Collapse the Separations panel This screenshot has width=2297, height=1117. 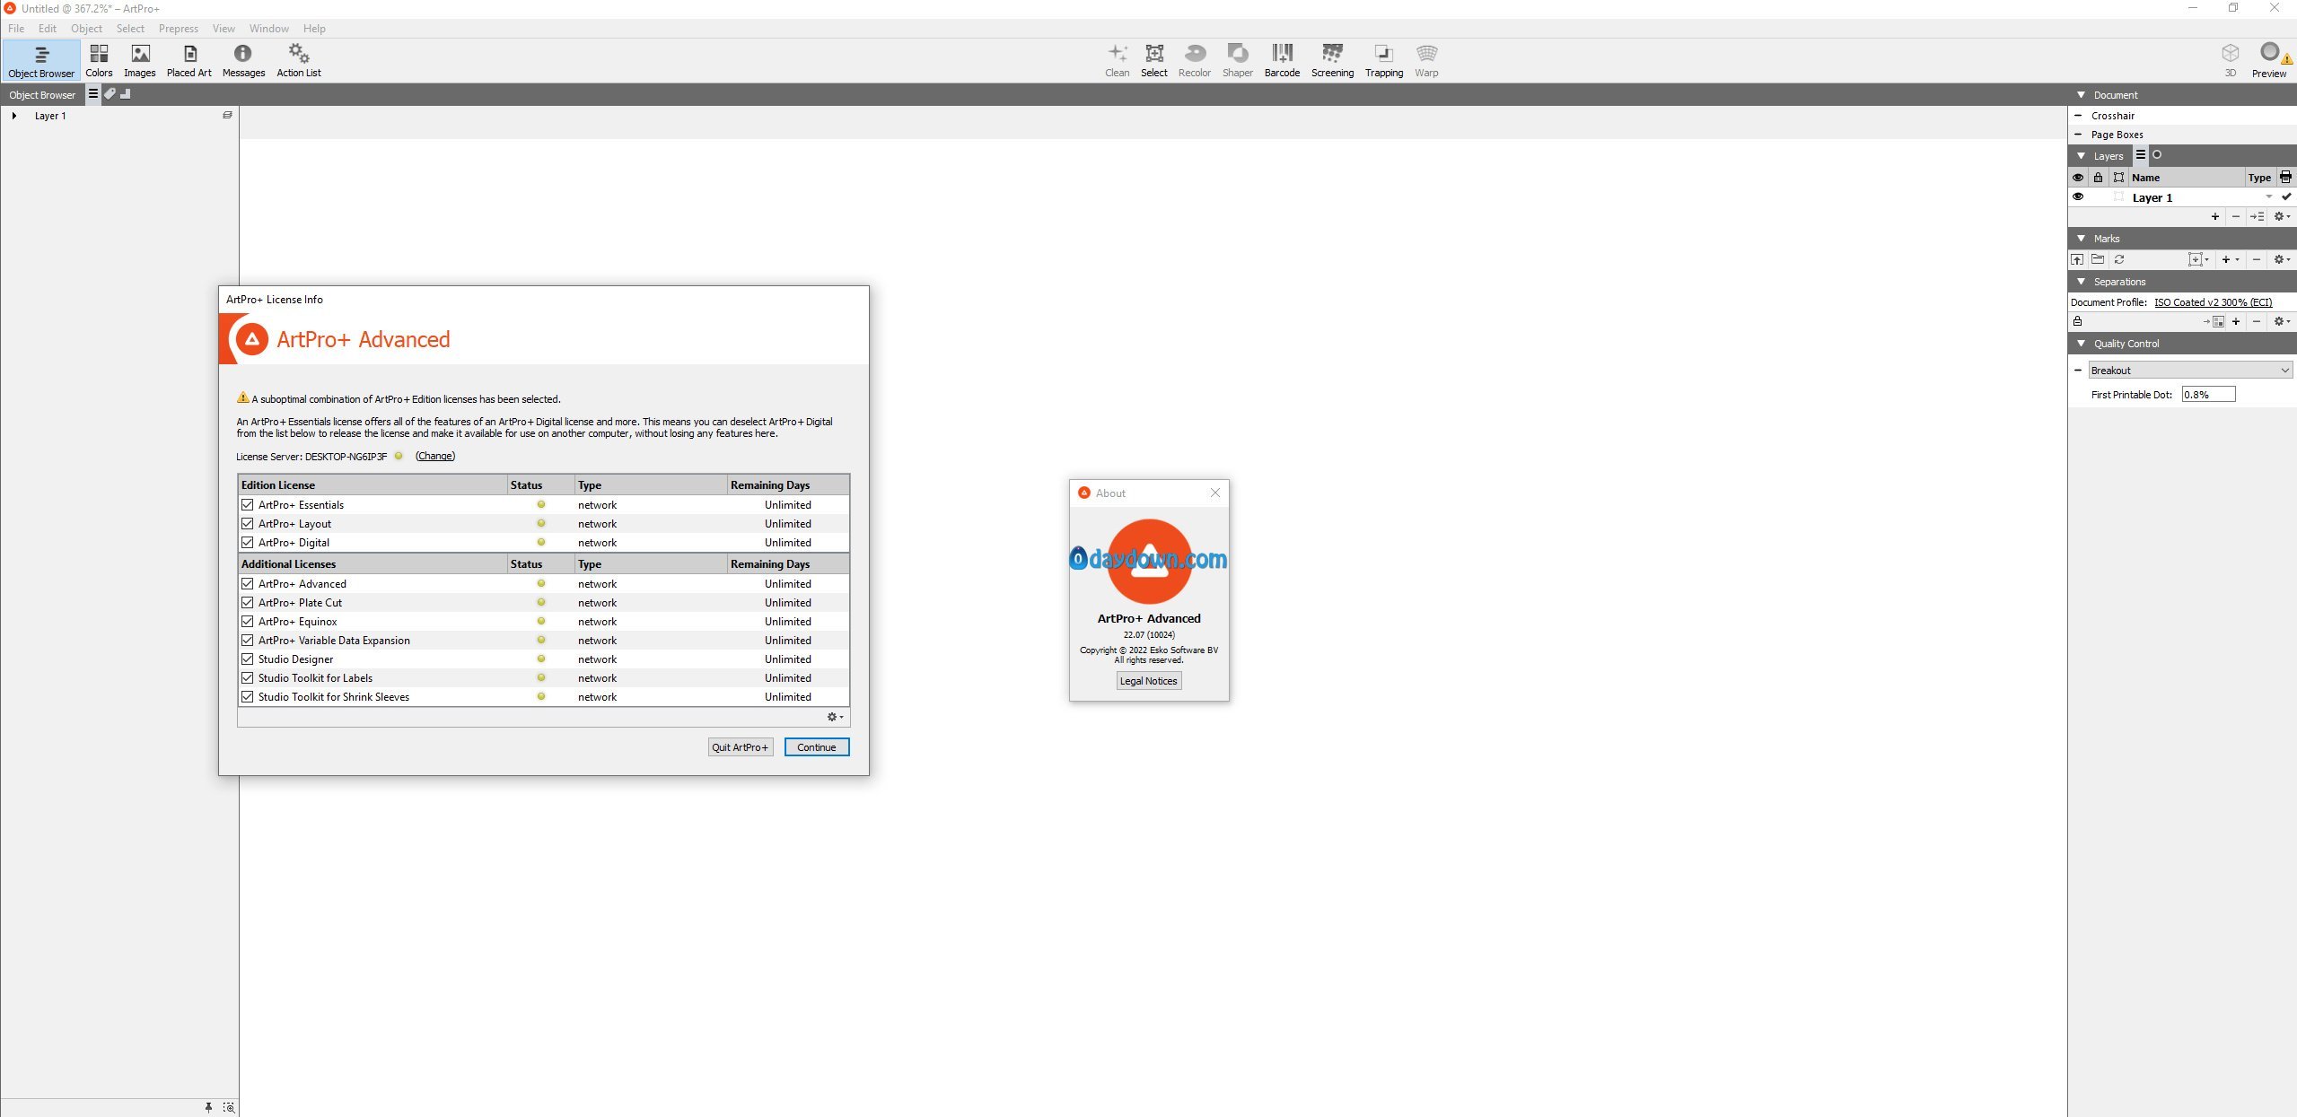[2082, 282]
